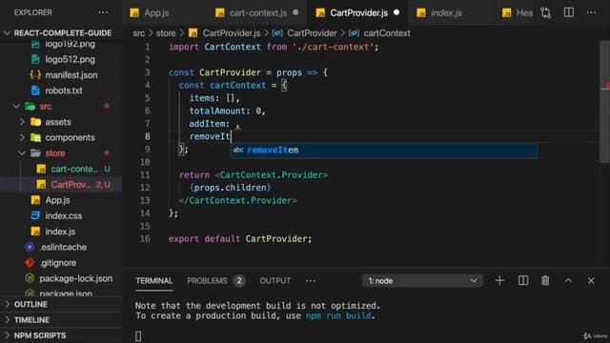Split the editor to the right

click(569, 12)
